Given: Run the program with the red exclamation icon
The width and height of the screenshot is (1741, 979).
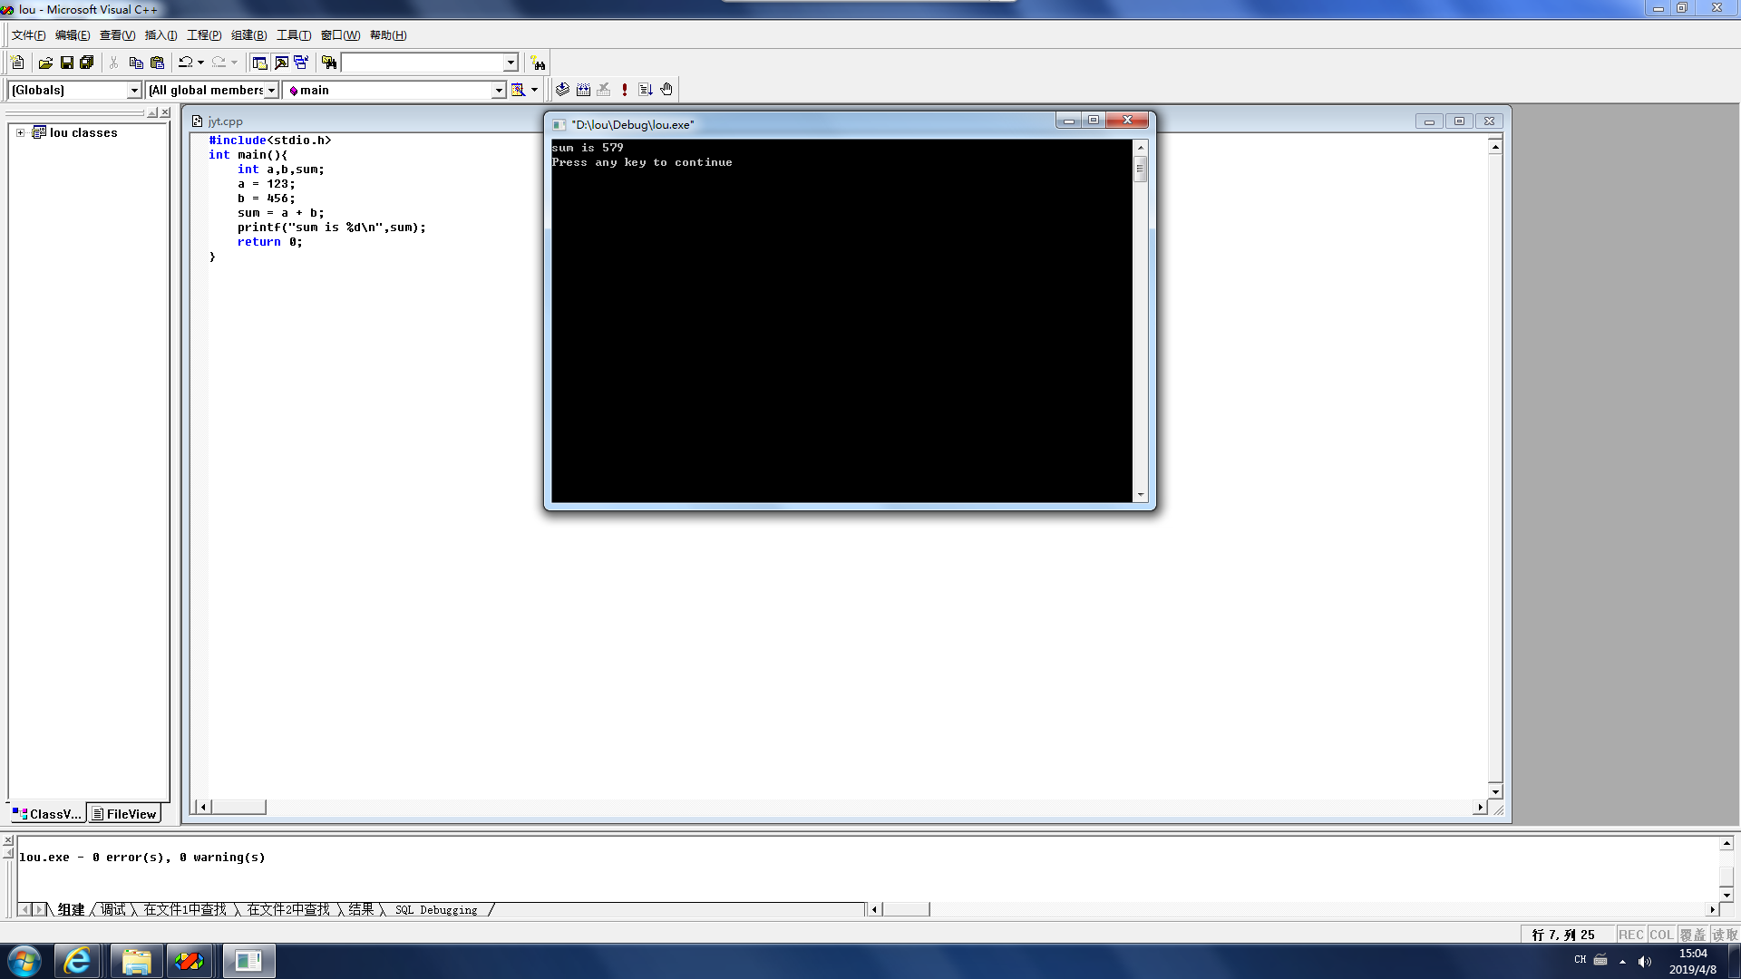Looking at the screenshot, I should tap(625, 90).
